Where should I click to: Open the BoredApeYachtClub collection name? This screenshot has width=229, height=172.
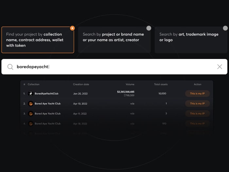(46, 94)
